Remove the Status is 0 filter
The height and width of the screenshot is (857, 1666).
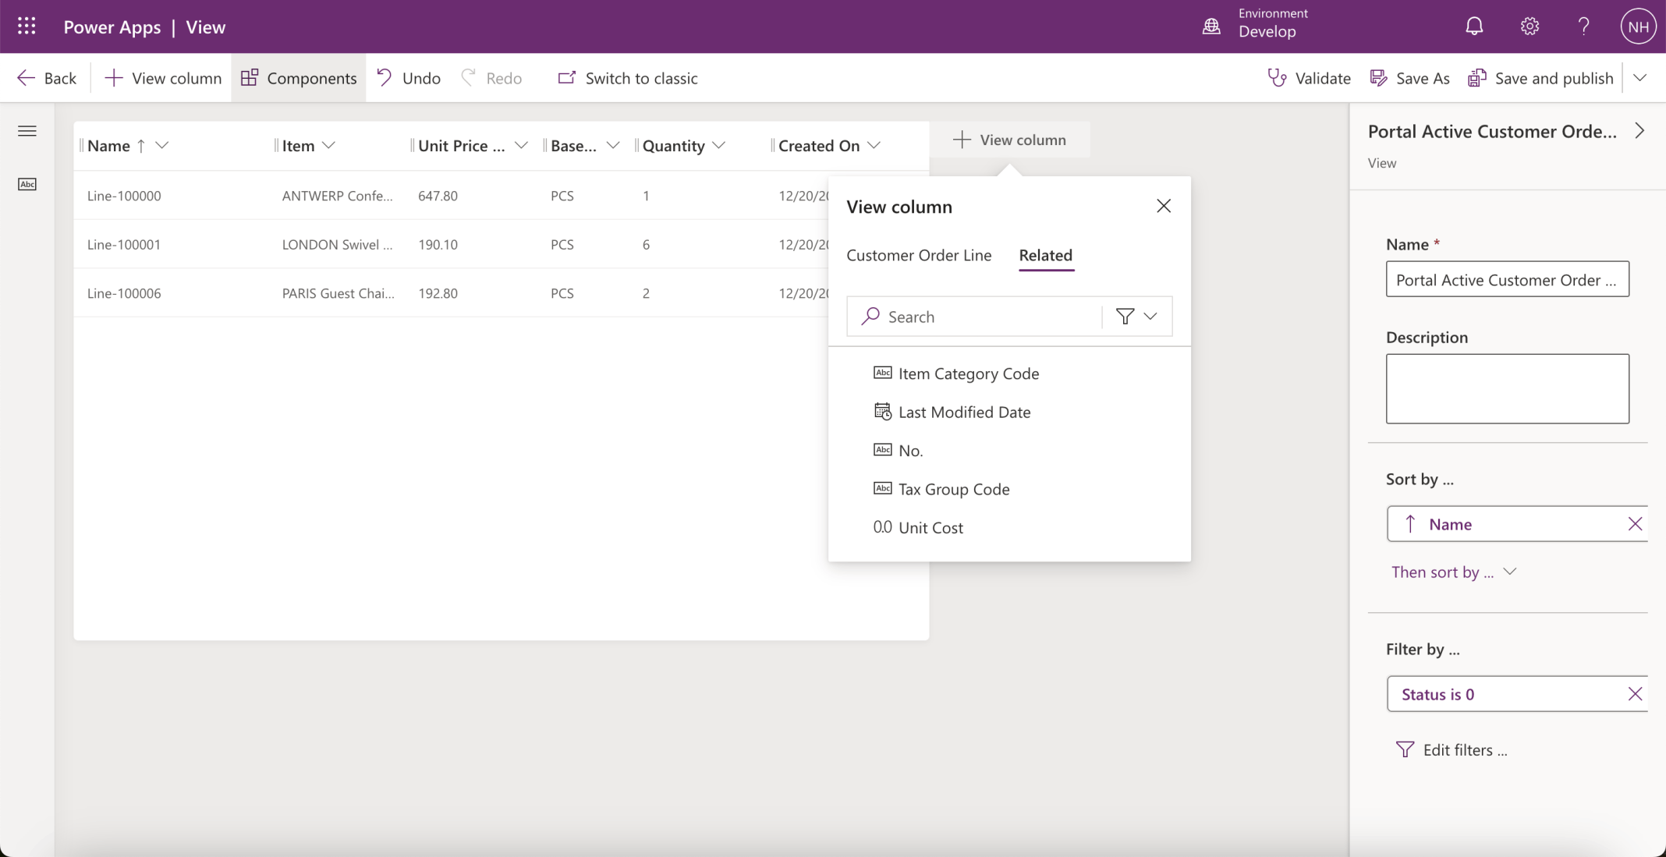coord(1635,694)
